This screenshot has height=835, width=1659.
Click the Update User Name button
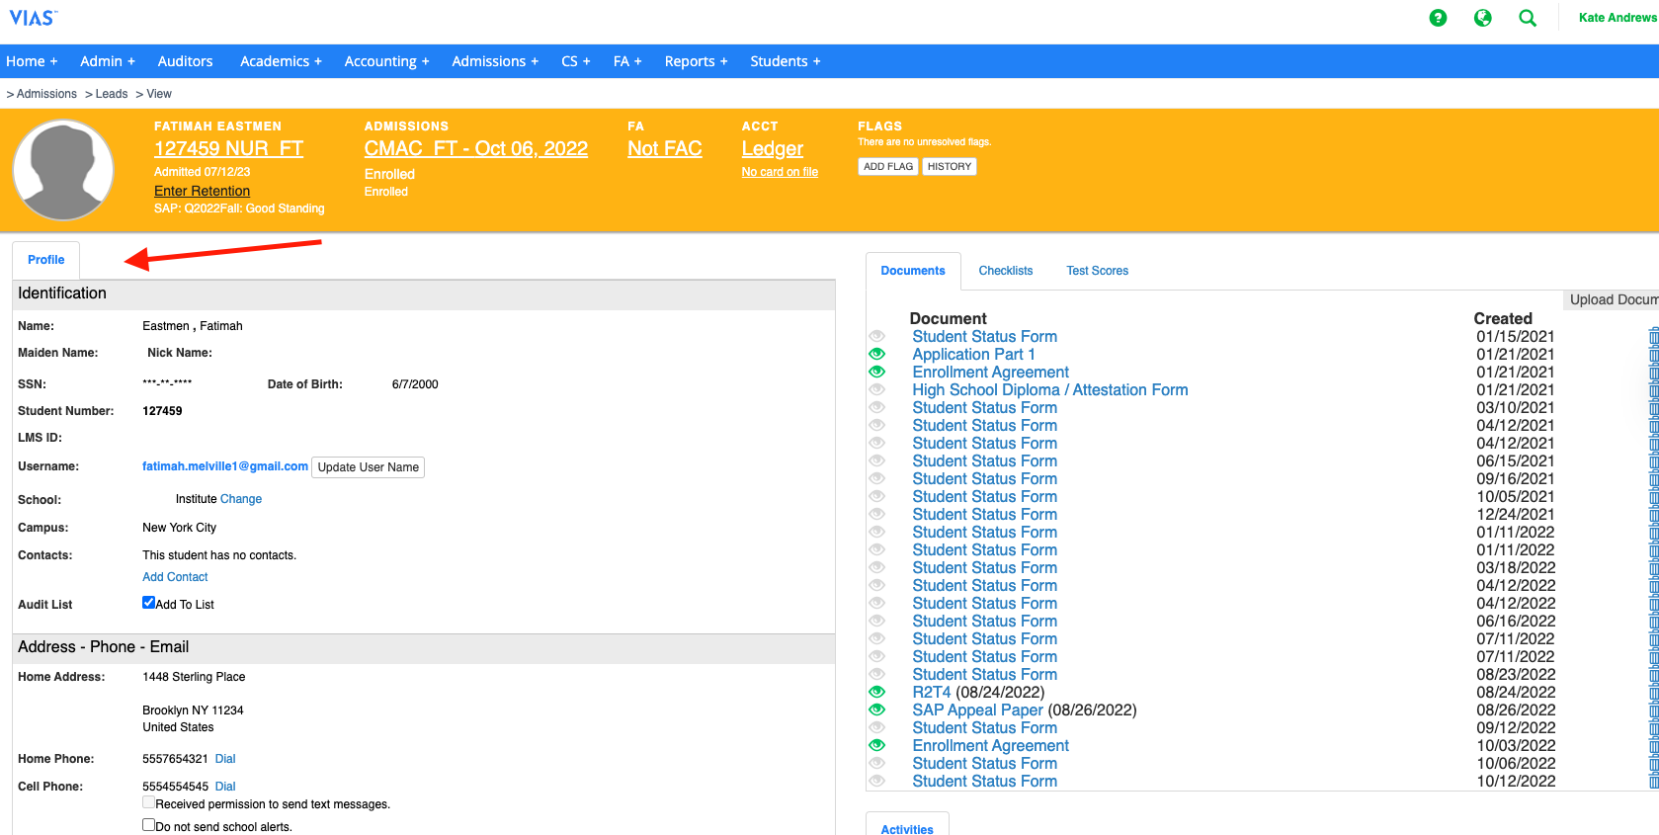pyautogui.click(x=368, y=467)
